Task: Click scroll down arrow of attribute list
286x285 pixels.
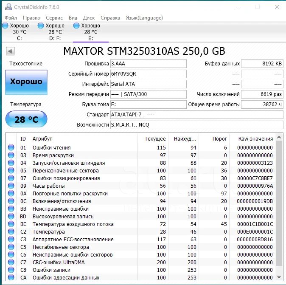Action: point(279,277)
